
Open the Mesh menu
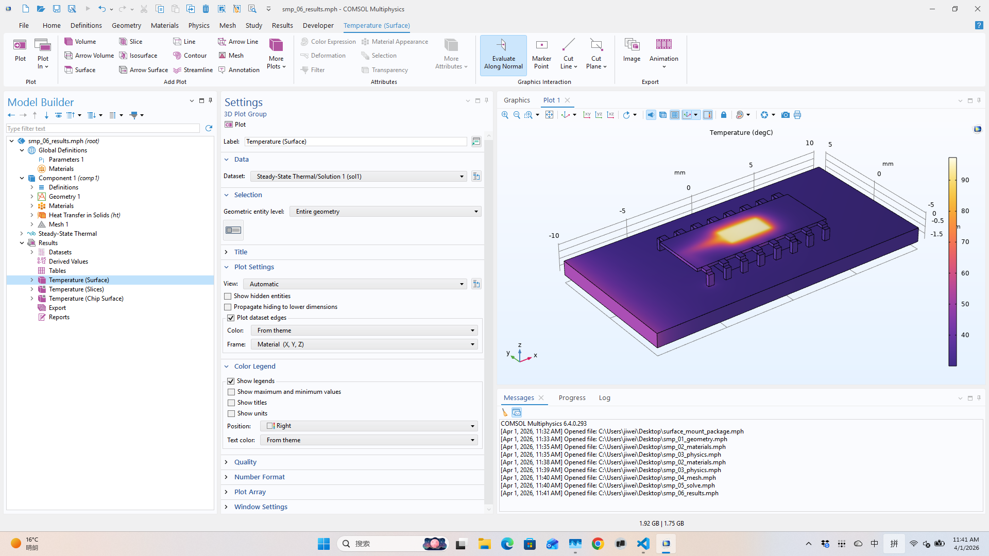pos(228,25)
